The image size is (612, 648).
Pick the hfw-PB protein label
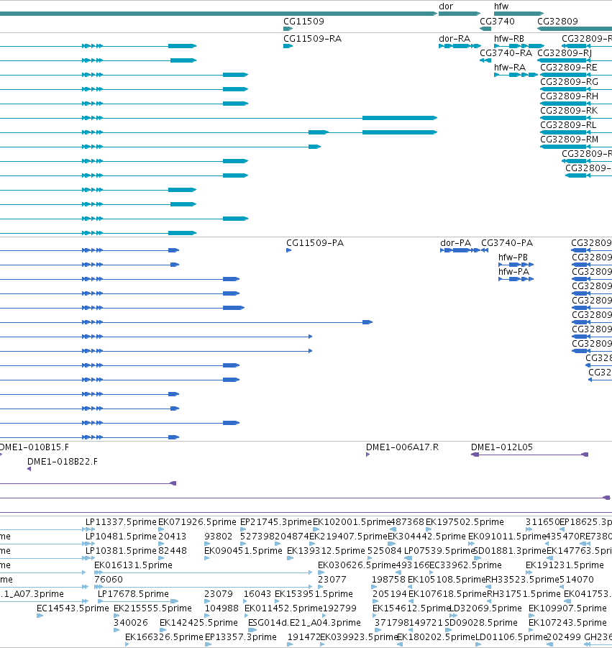(x=513, y=257)
